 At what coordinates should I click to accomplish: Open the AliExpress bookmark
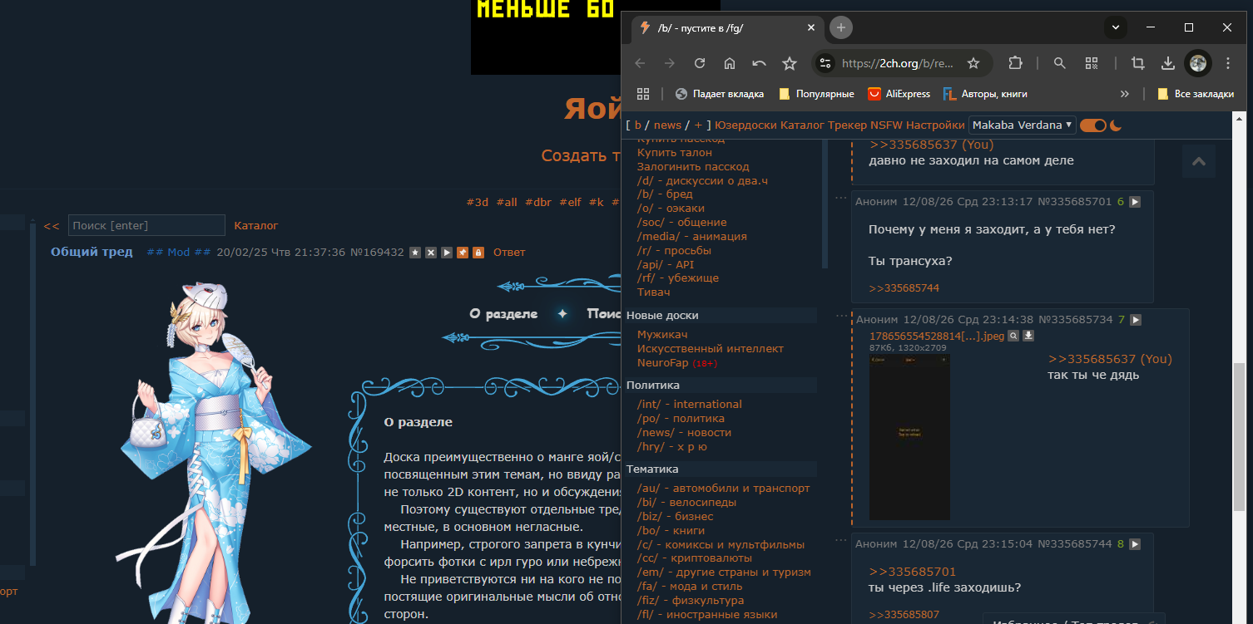point(899,94)
